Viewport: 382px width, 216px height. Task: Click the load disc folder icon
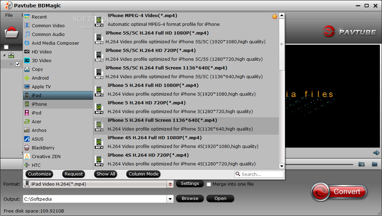point(12,32)
